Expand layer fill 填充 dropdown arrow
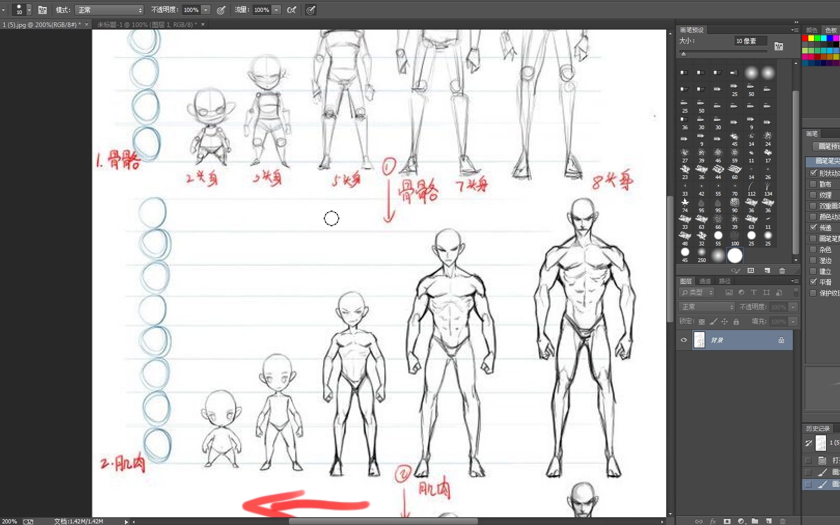The height and width of the screenshot is (525, 840). point(793,322)
